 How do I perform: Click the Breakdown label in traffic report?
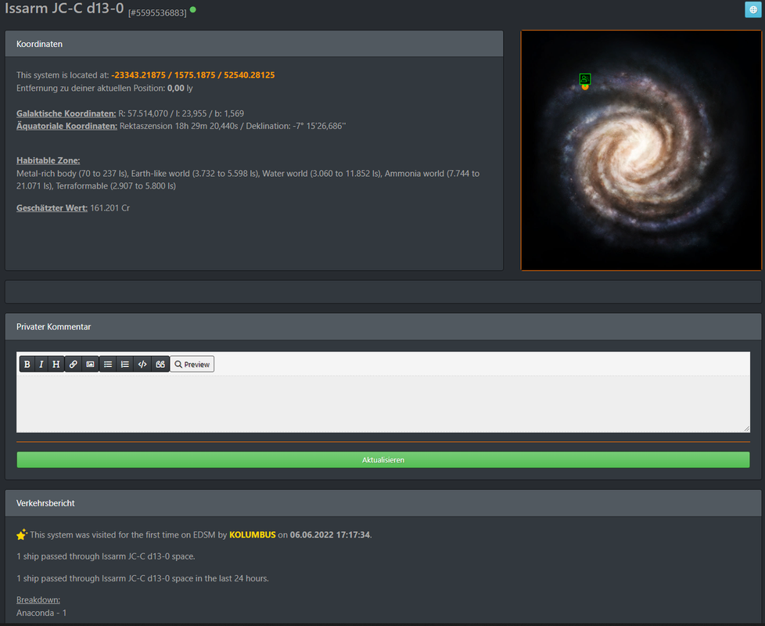38,600
